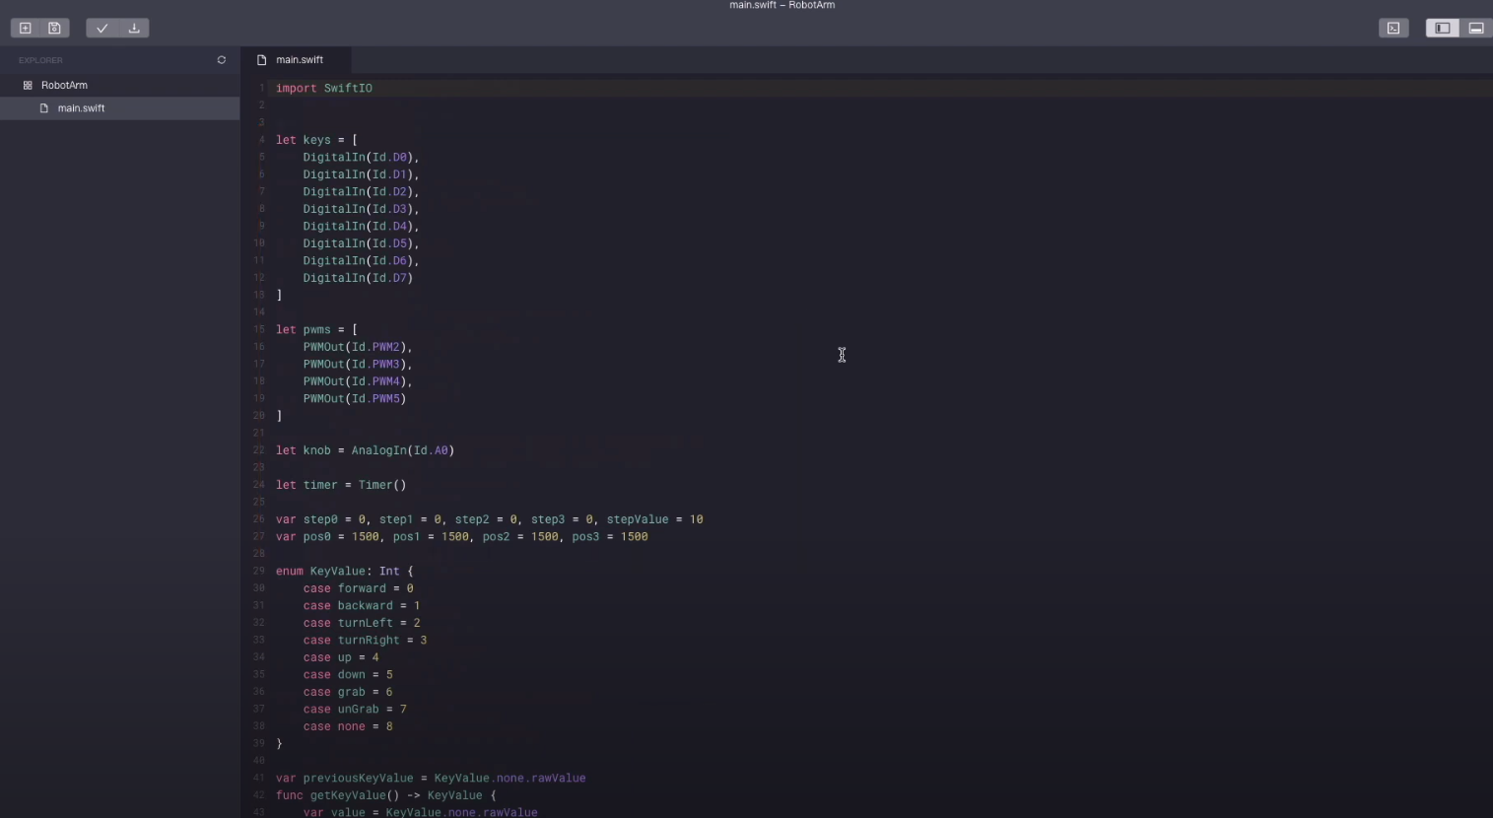The image size is (1493, 818).
Task: Click the 'var previousKeyValue' declaration line
Action: pyautogui.click(x=431, y=779)
